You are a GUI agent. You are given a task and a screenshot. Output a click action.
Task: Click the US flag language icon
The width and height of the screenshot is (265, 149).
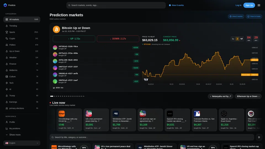pos(7,143)
